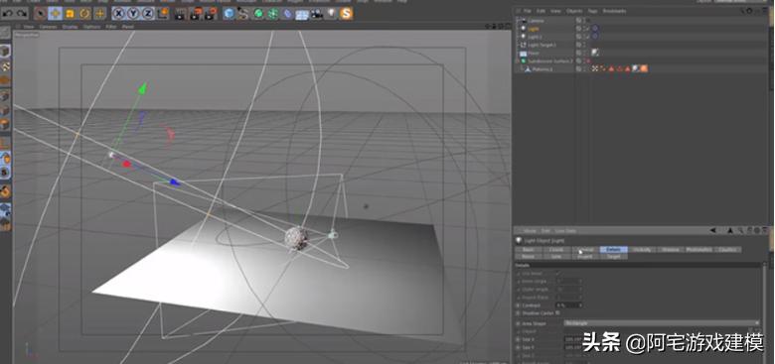
Task: Open the Object Manager Tags menu
Action: 592,11
